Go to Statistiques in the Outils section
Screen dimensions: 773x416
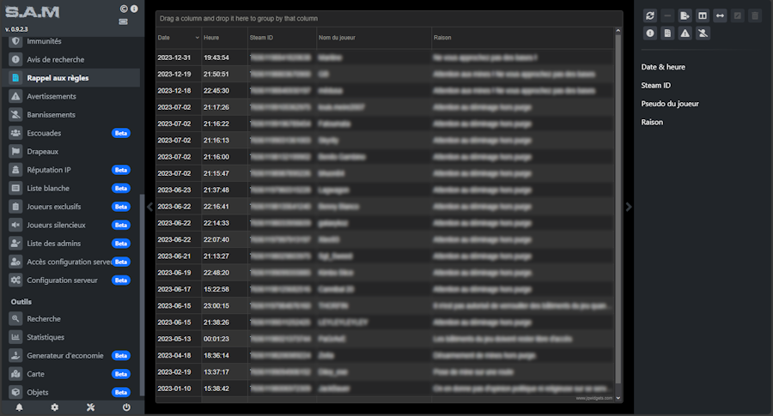[46, 337]
